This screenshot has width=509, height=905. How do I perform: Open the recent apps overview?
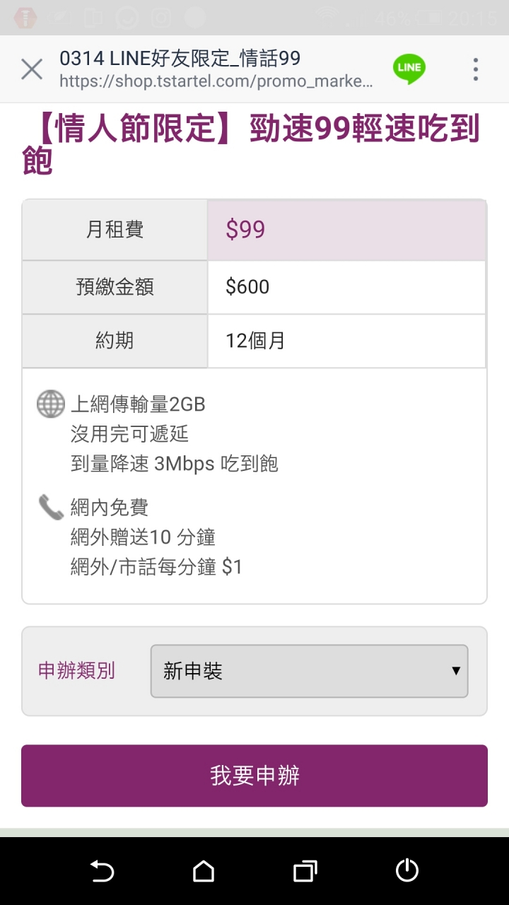click(305, 871)
